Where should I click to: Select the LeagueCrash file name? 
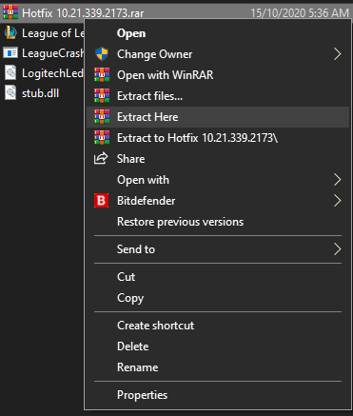53,53
